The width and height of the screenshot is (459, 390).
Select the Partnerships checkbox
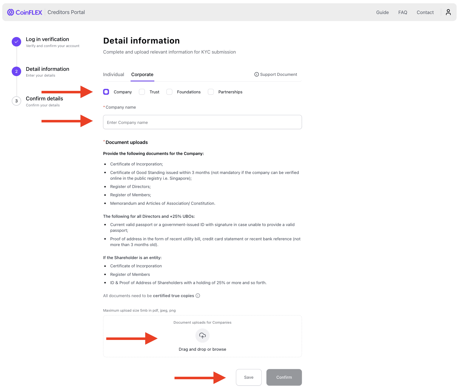pyautogui.click(x=211, y=92)
